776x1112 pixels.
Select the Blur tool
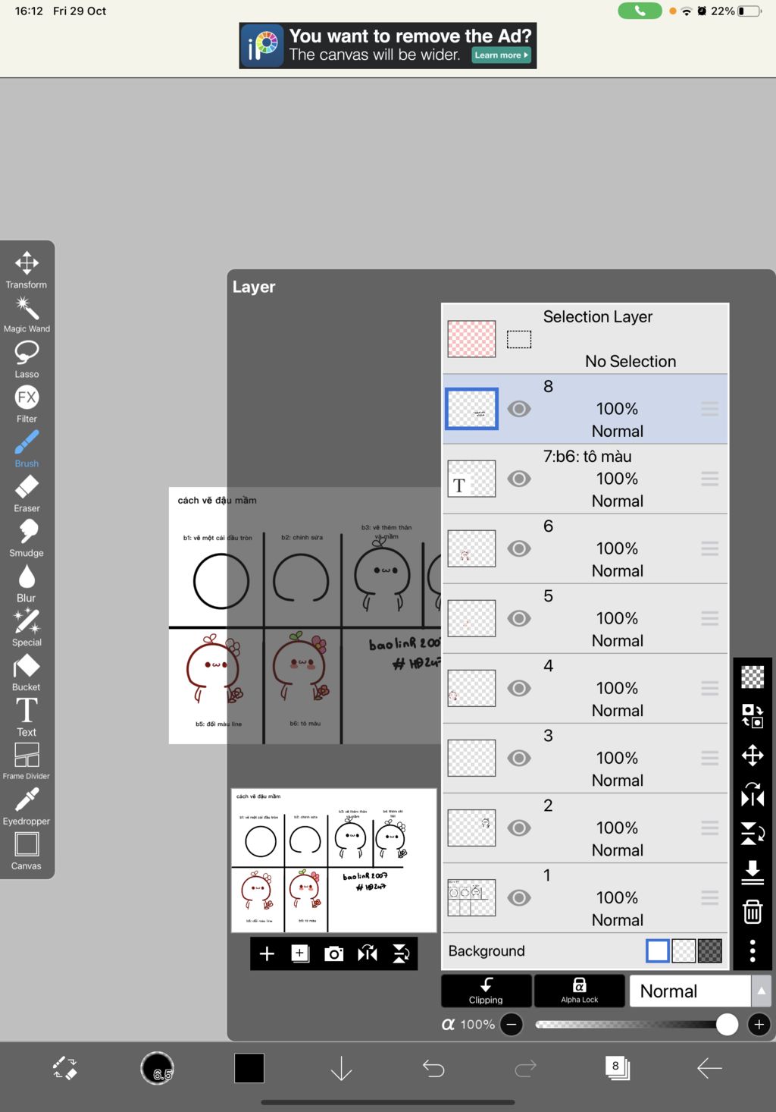(x=27, y=583)
